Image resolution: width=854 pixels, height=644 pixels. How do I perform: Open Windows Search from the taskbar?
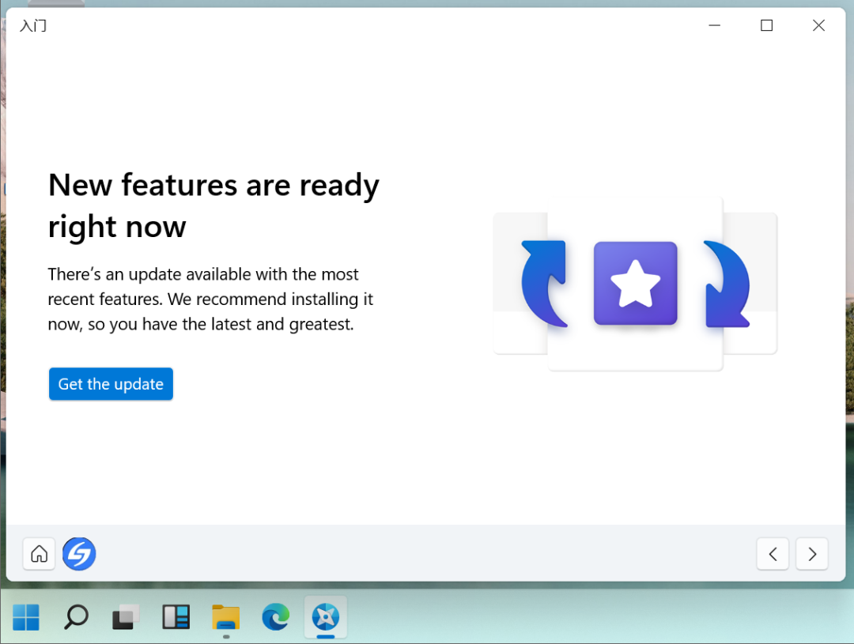tap(76, 617)
